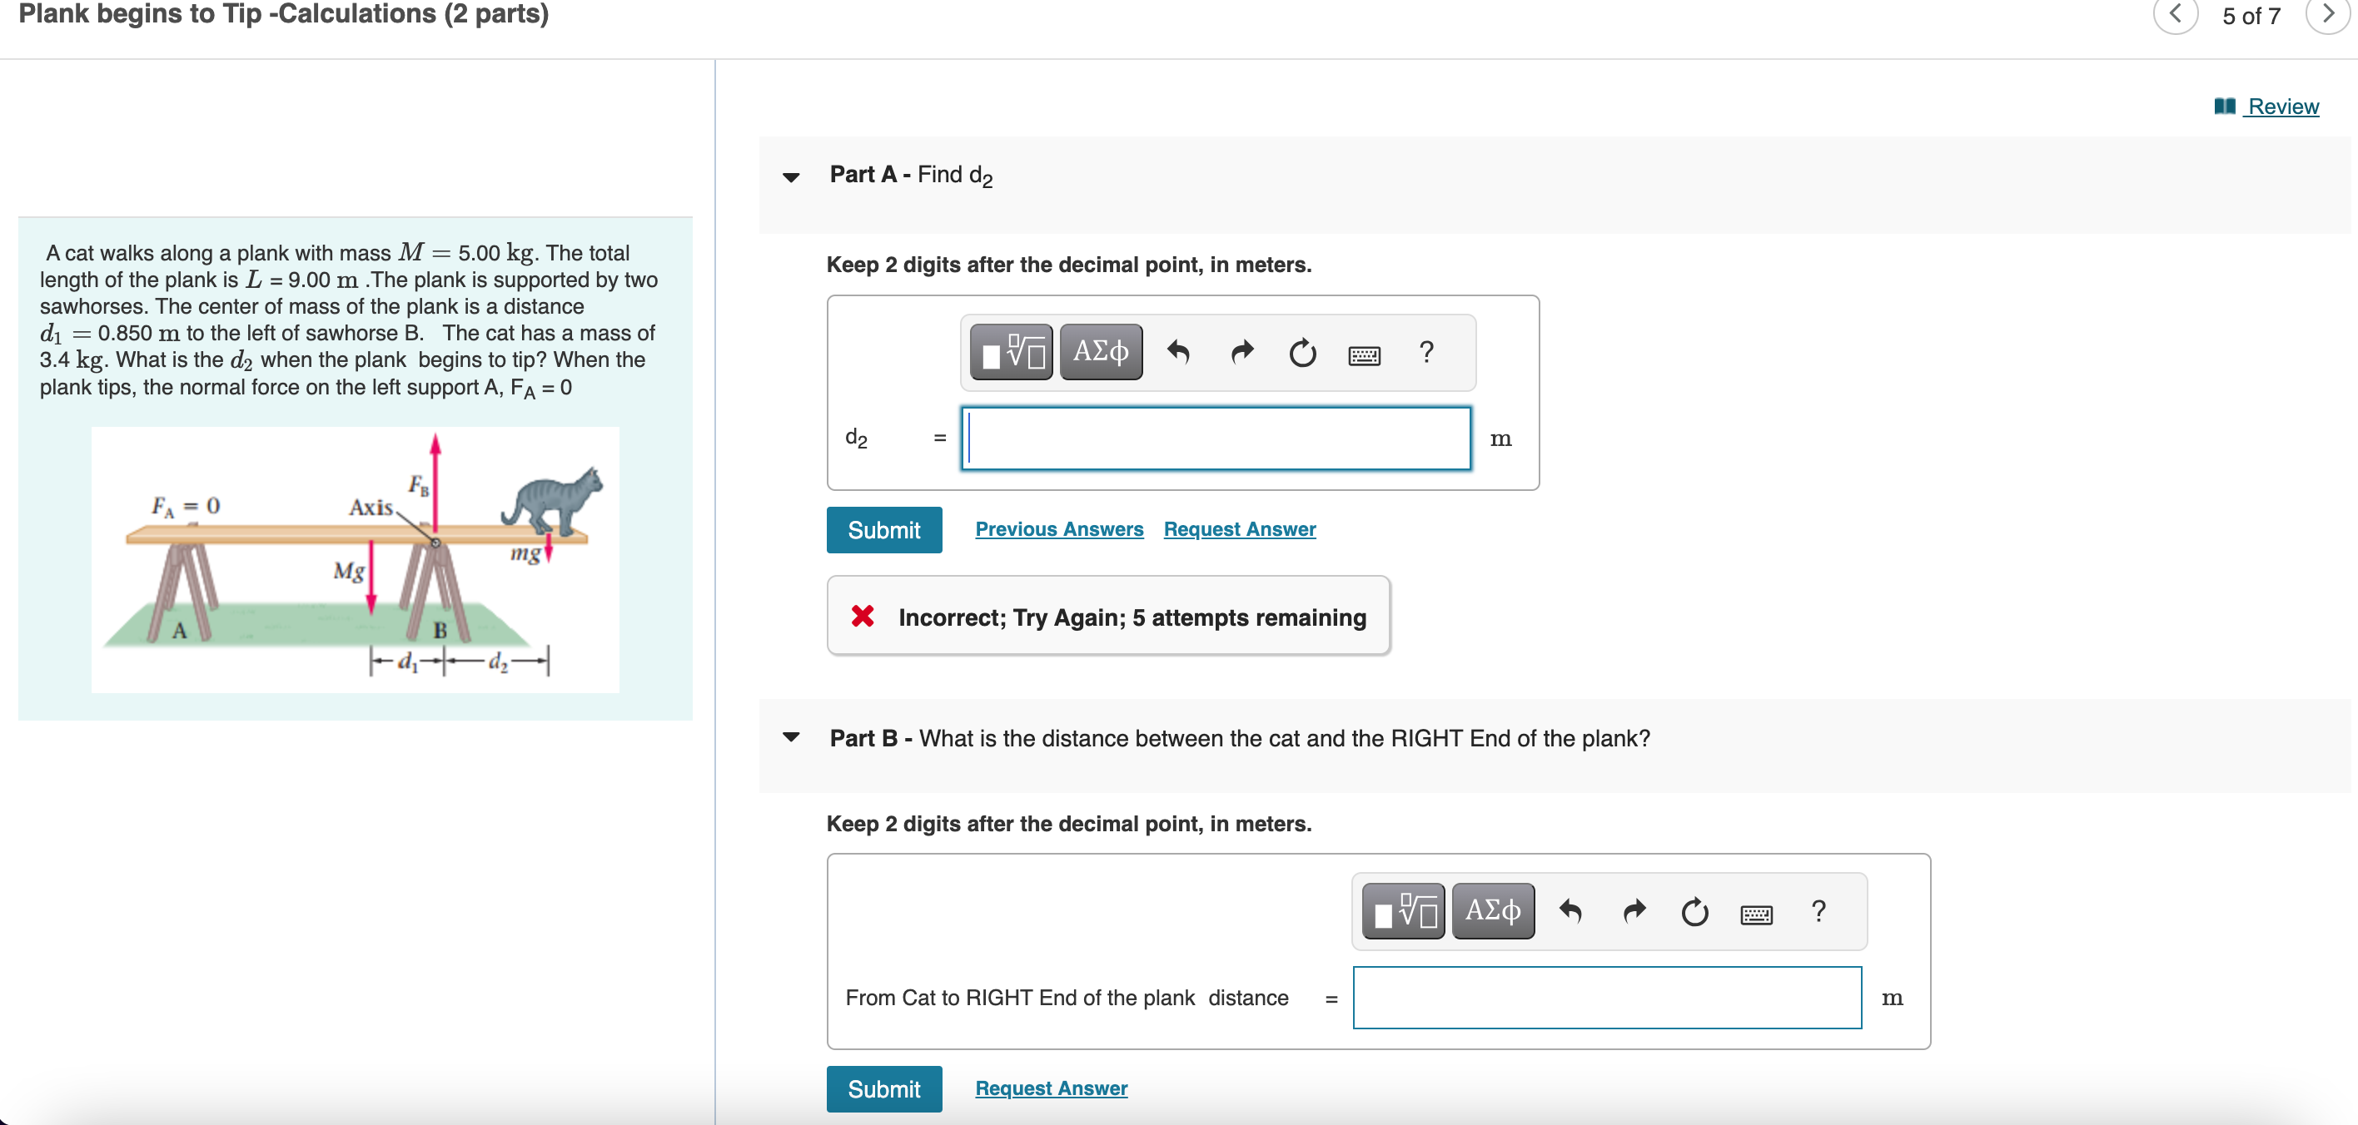Open Previous Answers link
Viewport: 2358px width, 1125px height.
tap(1059, 528)
